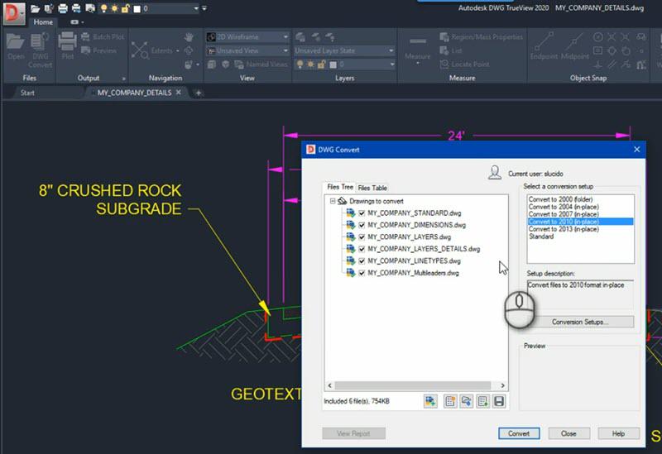Click the Convert button
Image resolution: width=662 pixels, height=454 pixels.
pos(519,433)
